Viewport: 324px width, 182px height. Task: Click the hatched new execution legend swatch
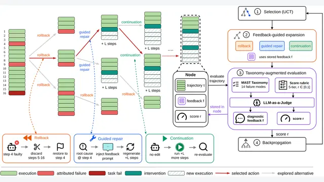[x=176, y=173]
